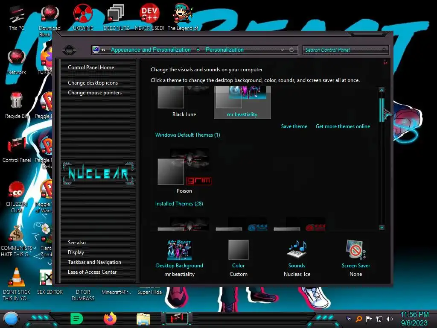
Task: Click Change desktop icons link
Action: [x=93, y=83]
